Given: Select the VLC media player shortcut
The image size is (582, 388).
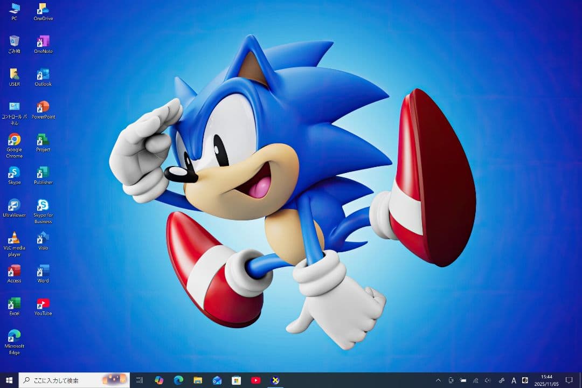Looking at the screenshot, I should point(15,238).
